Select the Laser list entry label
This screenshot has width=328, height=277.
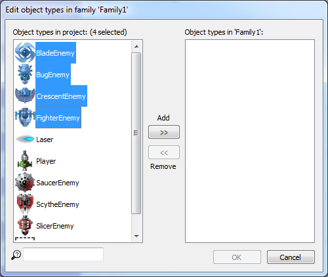click(x=45, y=139)
